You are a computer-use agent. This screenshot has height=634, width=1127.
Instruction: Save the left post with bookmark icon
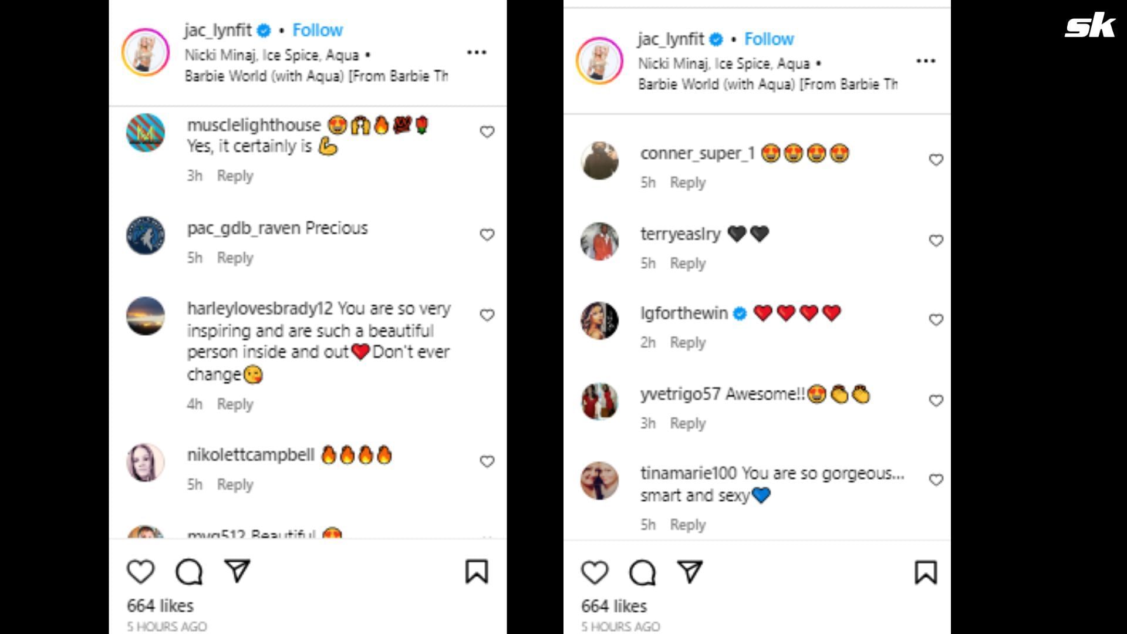(477, 572)
